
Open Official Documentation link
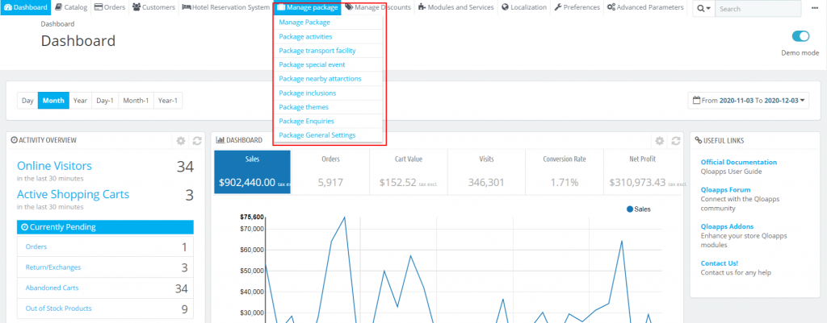point(739,162)
